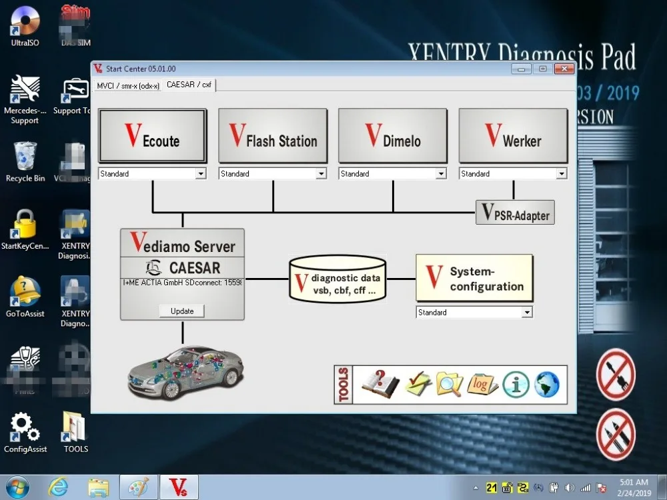This screenshot has width=667, height=500.
Task: Open Mercedes Support desktop icon
Action: pyautogui.click(x=25, y=99)
